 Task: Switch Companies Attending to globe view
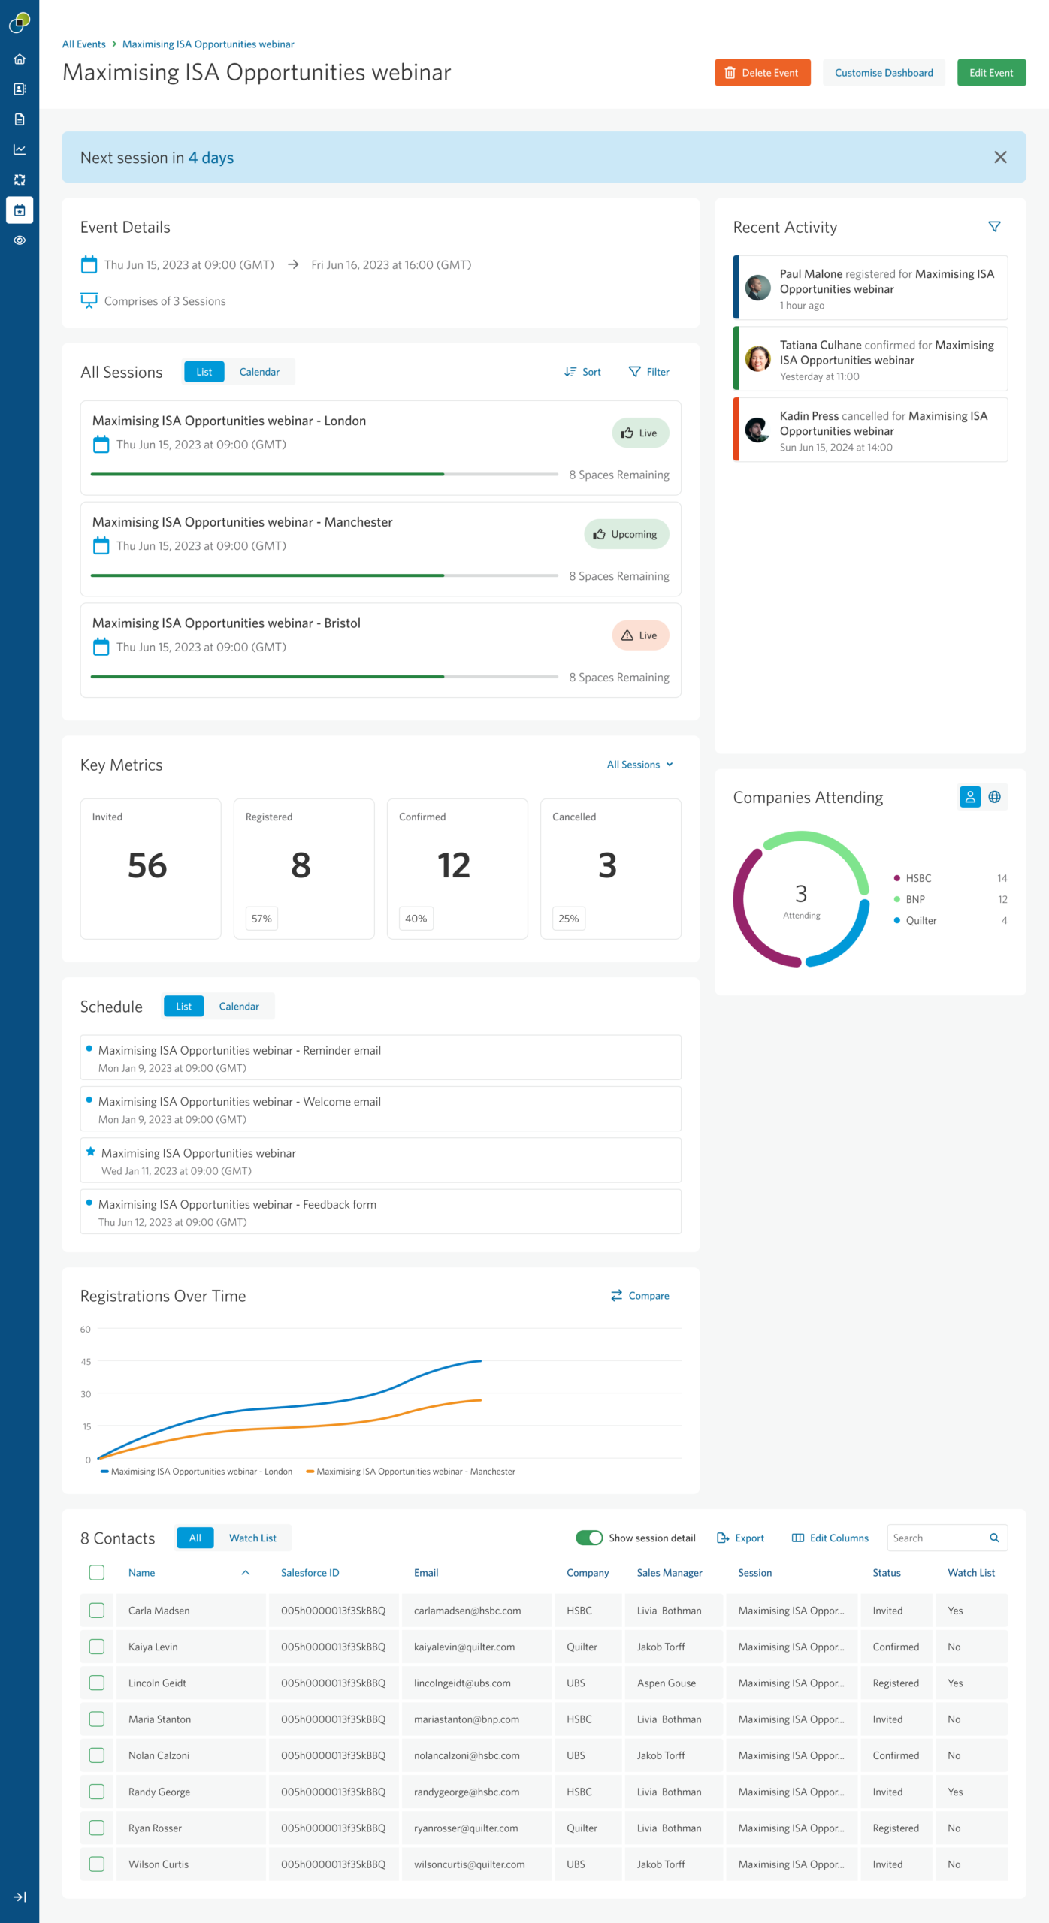[x=994, y=797]
